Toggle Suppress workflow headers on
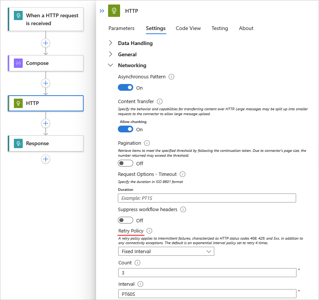Image resolution: width=319 pixels, height=300 pixels. tap(125, 220)
